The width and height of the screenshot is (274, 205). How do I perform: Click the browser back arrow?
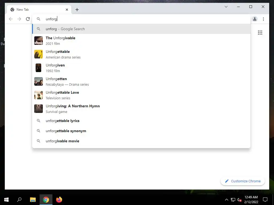point(11,19)
